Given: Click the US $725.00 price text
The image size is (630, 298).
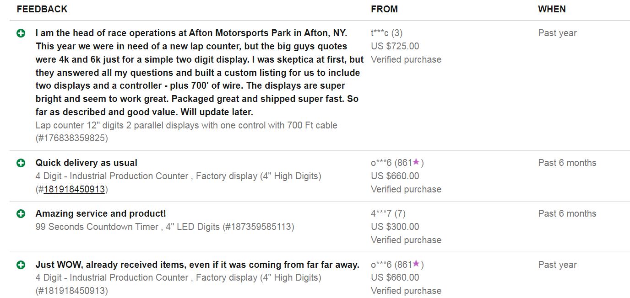Looking at the screenshot, I should pyautogui.click(x=395, y=46).
